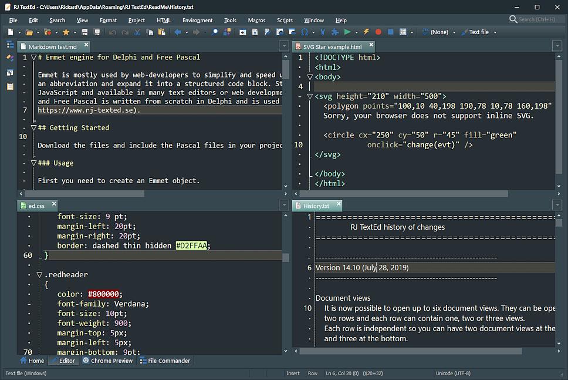Click the yellow star favorites icon
568x380 pixels.
click(66, 32)
